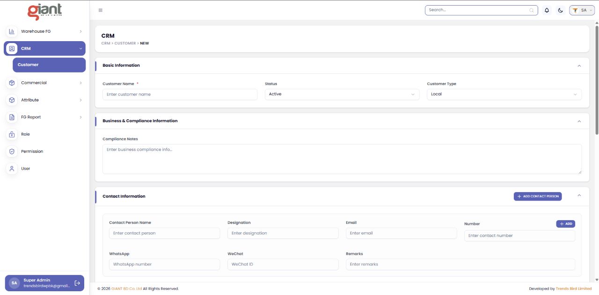Image resolution: width=599 pixels, height=295 pixels.
Task: Click the Add button next to Number
Action: 565,224
